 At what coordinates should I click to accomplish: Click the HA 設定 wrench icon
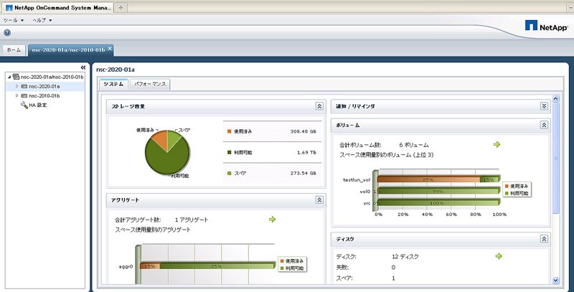pyautogui.click(x=24, y=105)
